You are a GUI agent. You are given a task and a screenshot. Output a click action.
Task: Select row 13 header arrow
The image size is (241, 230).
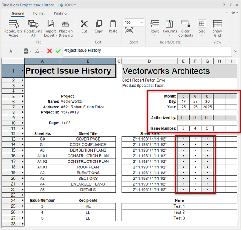click(22, 139)
